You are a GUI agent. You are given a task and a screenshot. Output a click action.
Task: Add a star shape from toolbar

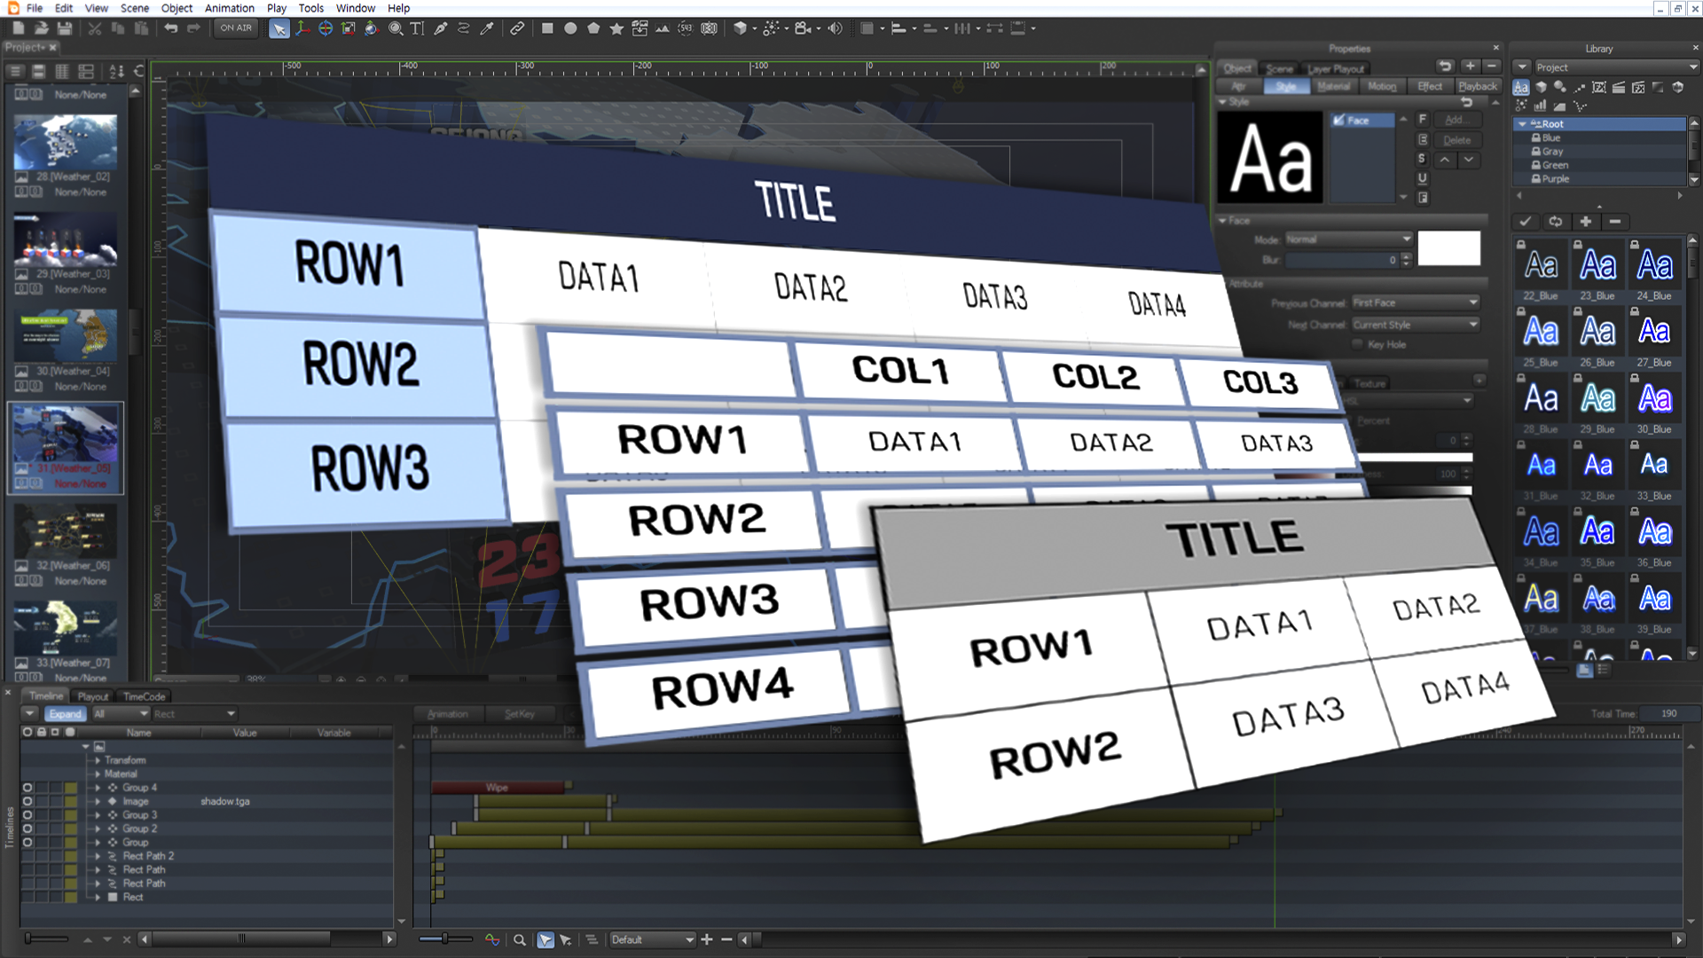(x=616, y=28)
